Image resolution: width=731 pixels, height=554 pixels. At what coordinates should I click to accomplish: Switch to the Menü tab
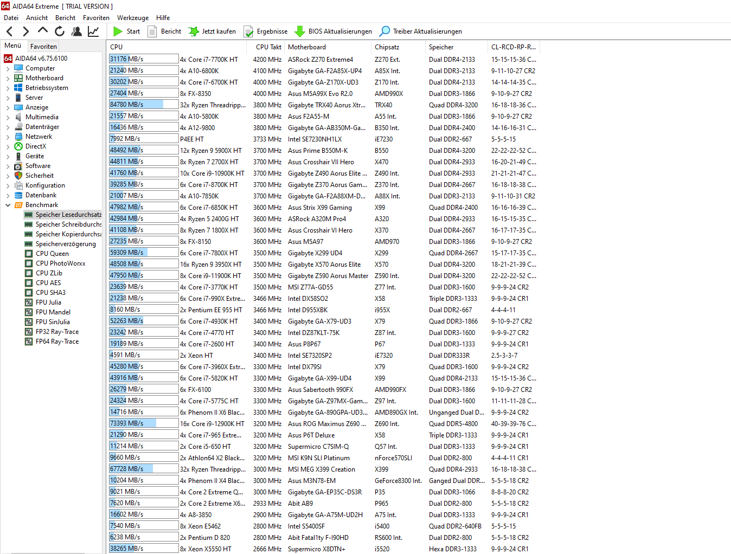12,46
